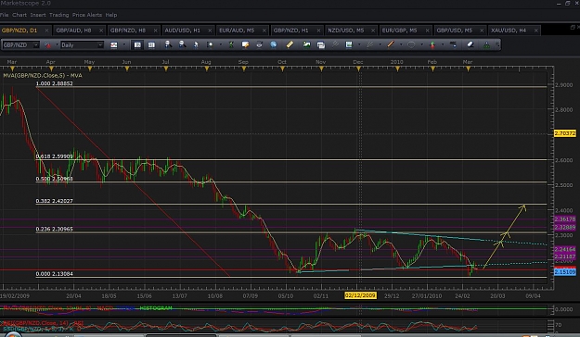Click the yellow triangle marker under 2010

(397, 69)
